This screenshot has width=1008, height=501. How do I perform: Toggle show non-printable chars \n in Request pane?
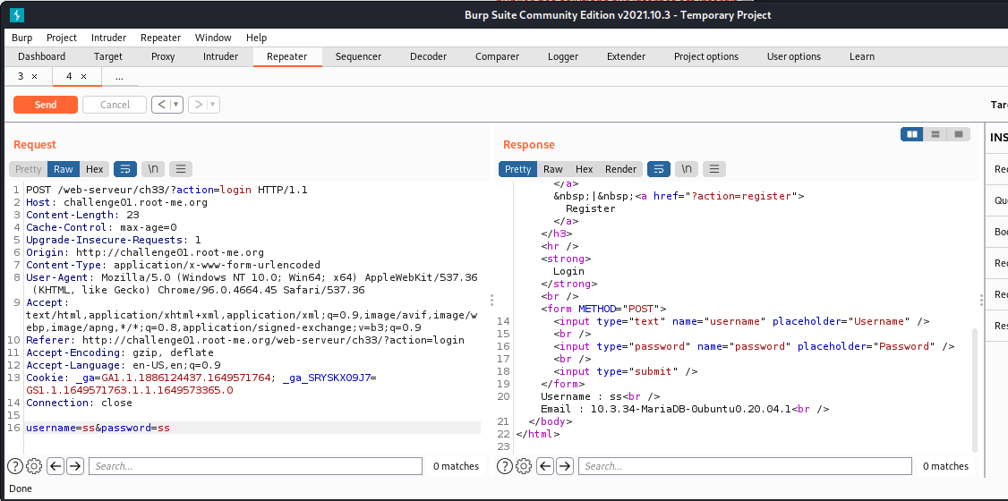click(x=153, y=169)
